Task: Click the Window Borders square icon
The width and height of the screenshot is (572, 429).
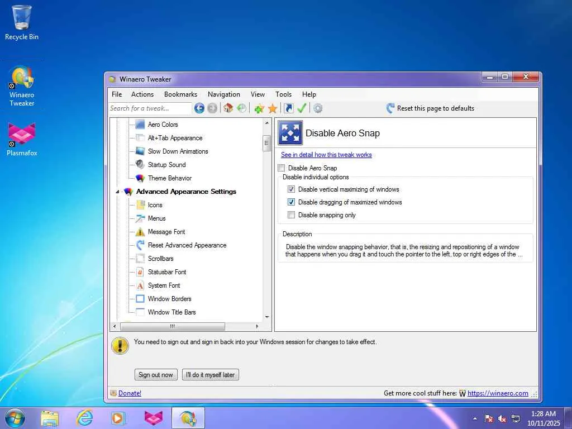Action: click(x=140, y=299)
